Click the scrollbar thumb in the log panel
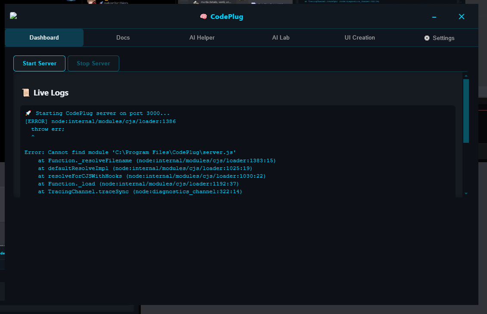This screenshot has height=314, width=487. (x=466, y=110)
